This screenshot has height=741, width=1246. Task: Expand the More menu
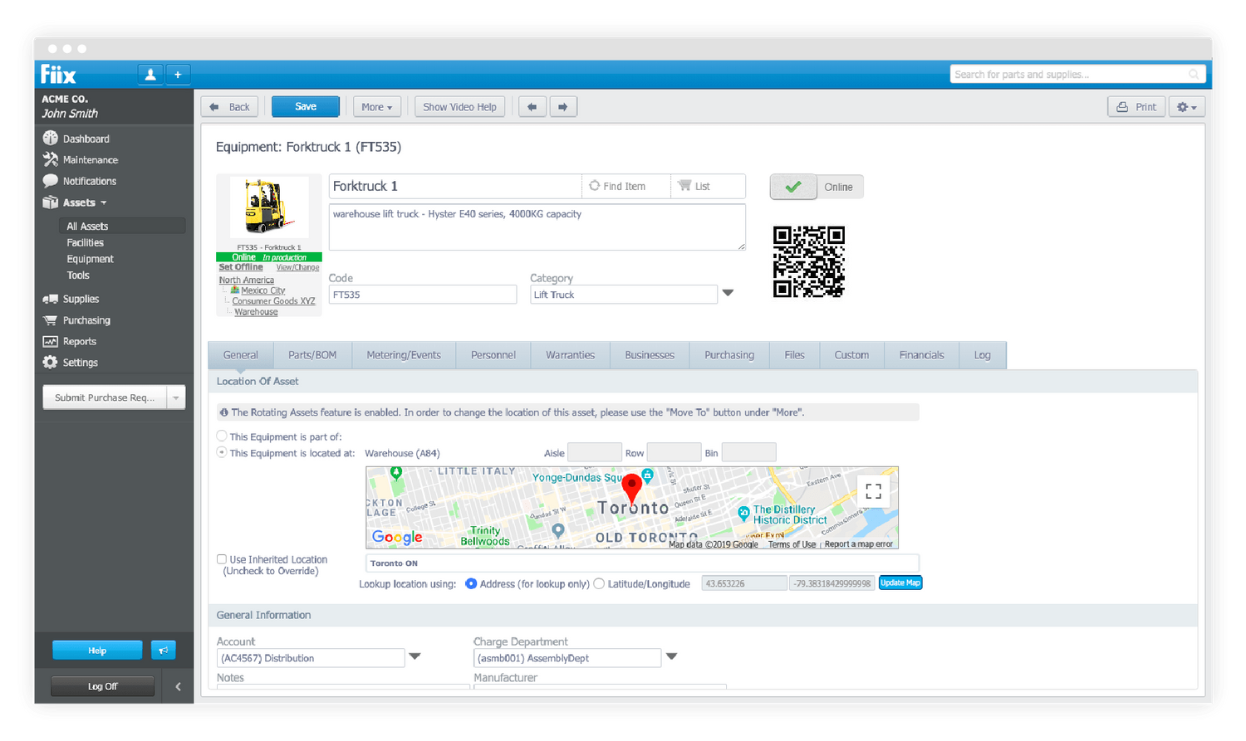pos(376,106)
